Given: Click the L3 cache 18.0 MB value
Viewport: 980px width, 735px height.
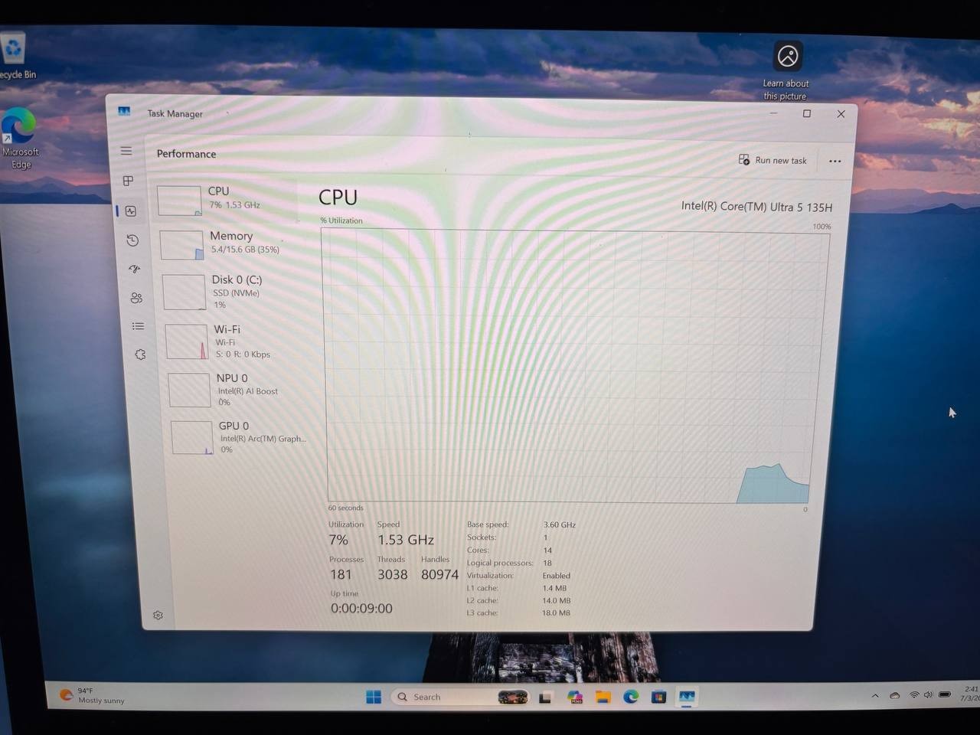Looking at the screenshot, I should click(x=556, y=613).
